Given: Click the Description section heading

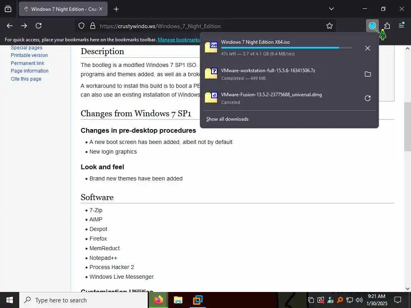Looking at the screenshot, I should [102, 51].
